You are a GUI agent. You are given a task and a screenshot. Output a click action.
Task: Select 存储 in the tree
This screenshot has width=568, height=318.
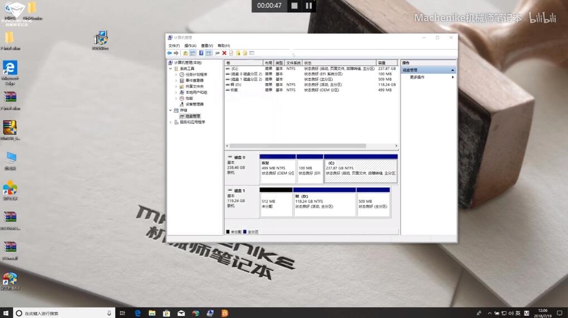[184, 110]
